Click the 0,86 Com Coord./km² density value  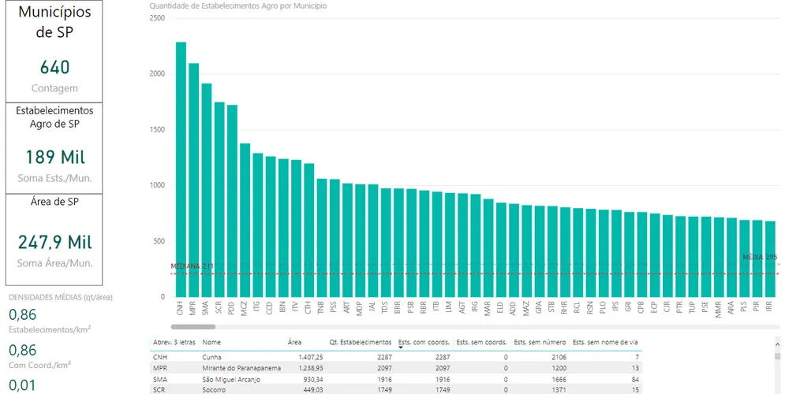pyautogui.click(x=23, y=351)
